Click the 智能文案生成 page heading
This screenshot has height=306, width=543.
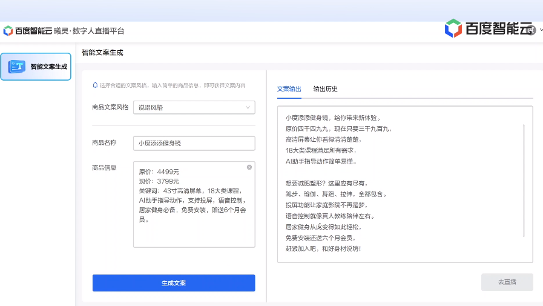pos(102,53)
